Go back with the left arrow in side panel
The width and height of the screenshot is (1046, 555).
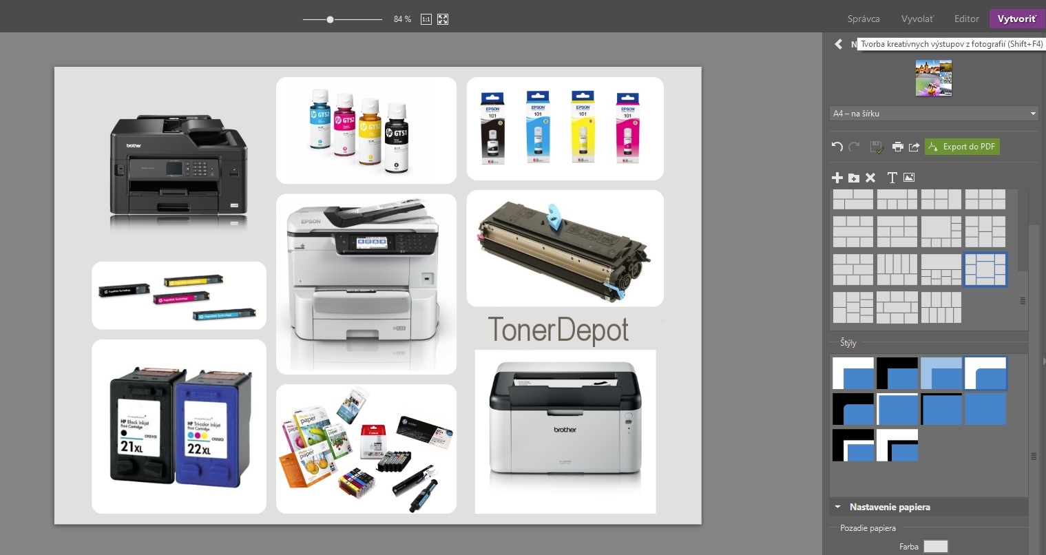(x=838, y=44)
